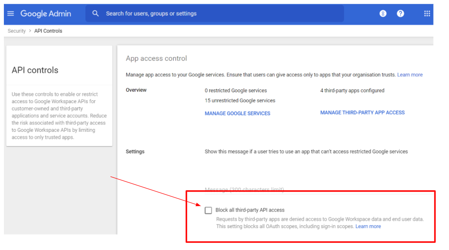Click '0 restricted Google services' text

[x=235, y=91]
